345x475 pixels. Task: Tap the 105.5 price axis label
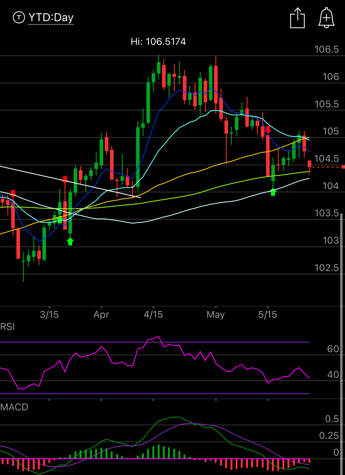[x=326, y=104]
